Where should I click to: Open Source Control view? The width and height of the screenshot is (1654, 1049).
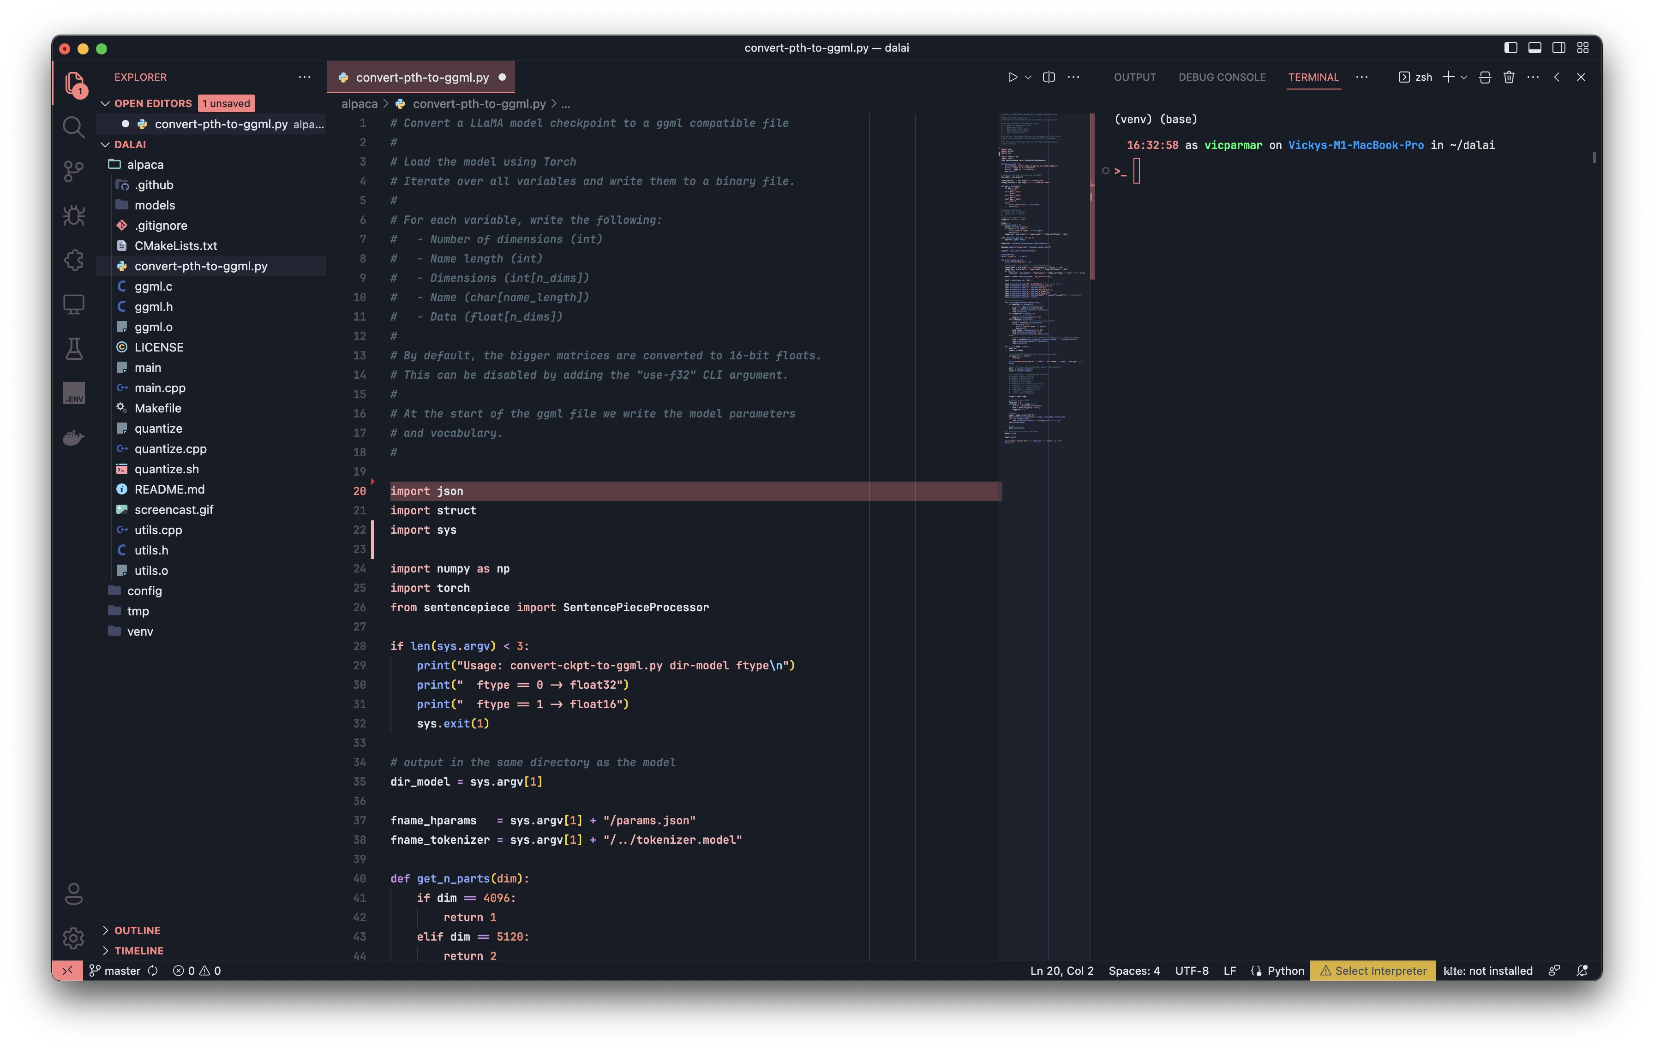pos(73,171)
